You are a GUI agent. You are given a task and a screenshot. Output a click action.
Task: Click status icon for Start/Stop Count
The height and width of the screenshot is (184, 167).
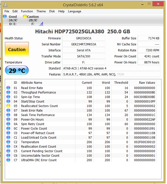pyautogui.click(x=8, y=101)
